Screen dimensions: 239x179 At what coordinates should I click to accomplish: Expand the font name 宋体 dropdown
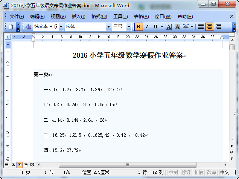tap(108, 27)
